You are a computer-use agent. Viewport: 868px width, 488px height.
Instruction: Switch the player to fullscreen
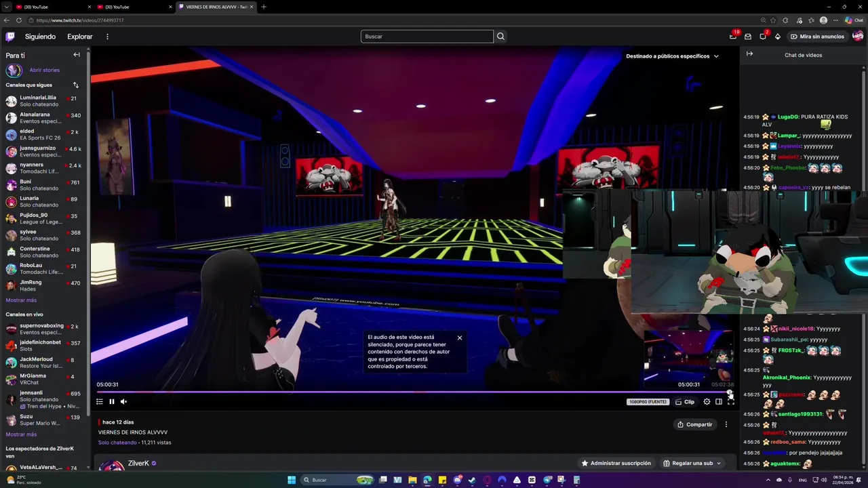[x=731, y=402]
